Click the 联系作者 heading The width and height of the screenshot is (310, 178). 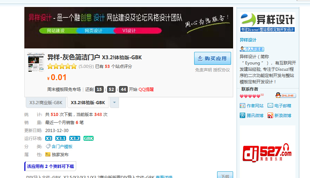tap(250, 89)
